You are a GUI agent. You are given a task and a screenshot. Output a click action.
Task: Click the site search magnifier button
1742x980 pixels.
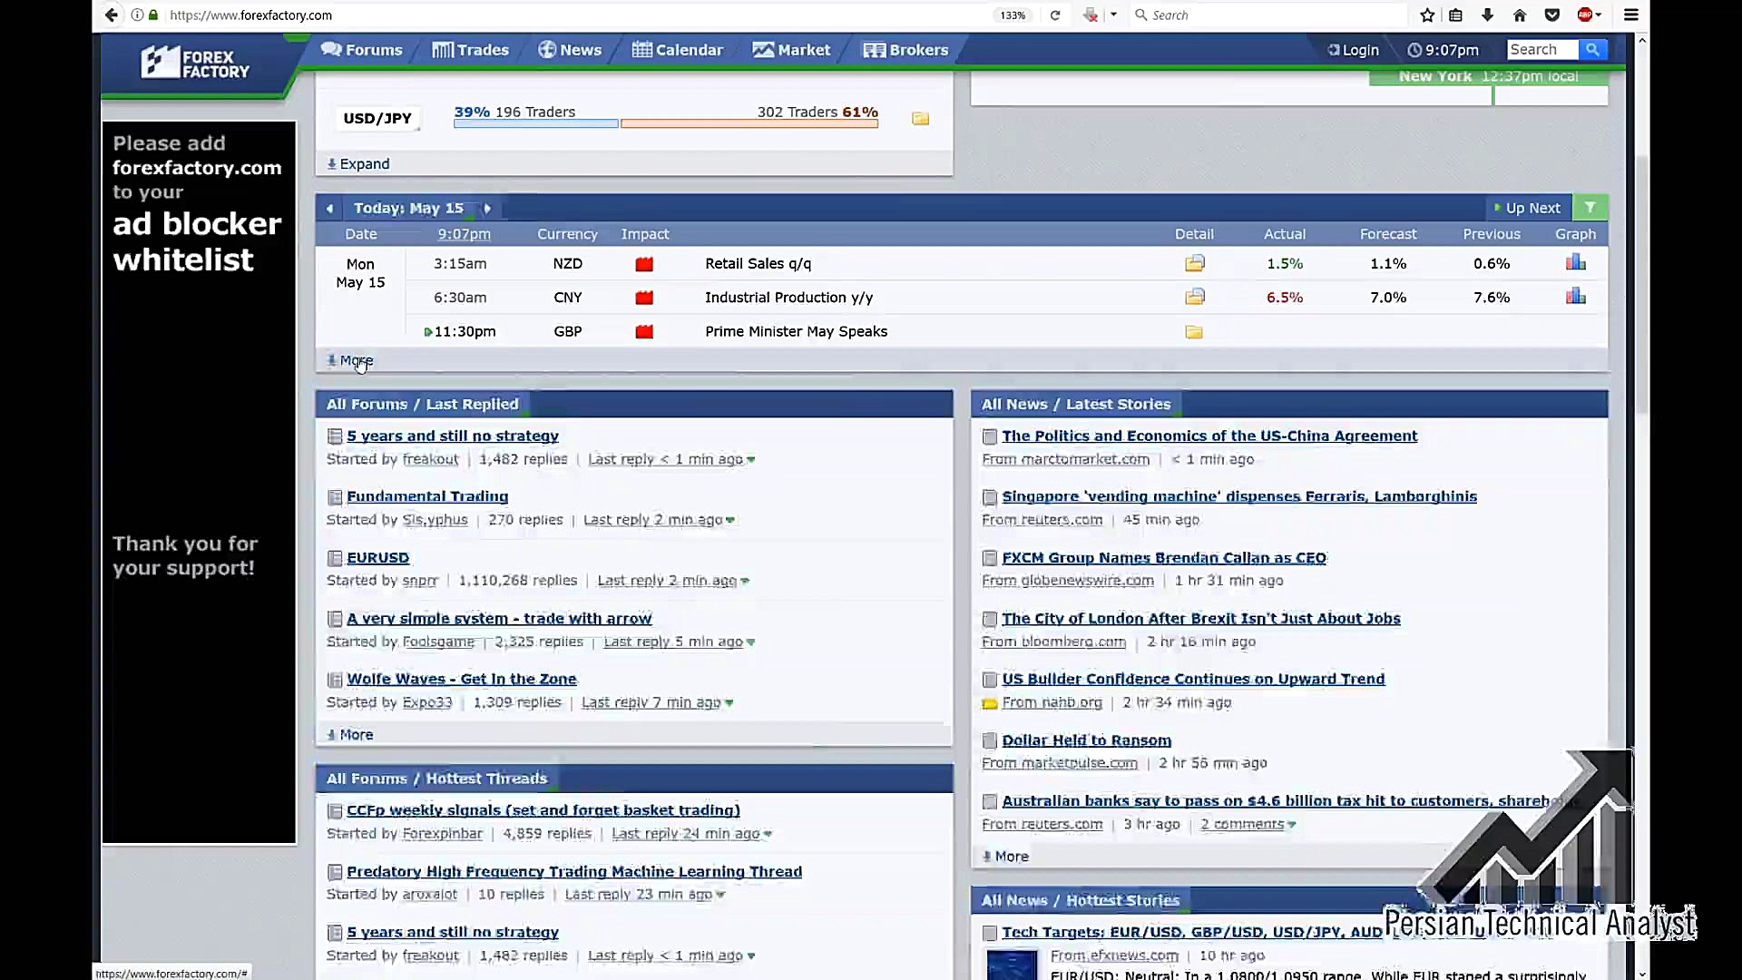click(1592, 50)
